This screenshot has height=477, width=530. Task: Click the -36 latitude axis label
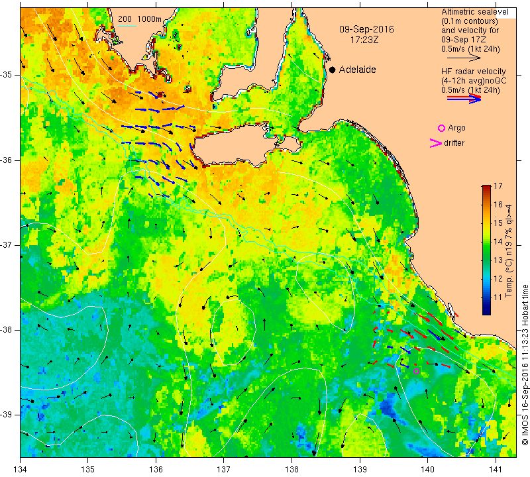click(x=7, y=160)
